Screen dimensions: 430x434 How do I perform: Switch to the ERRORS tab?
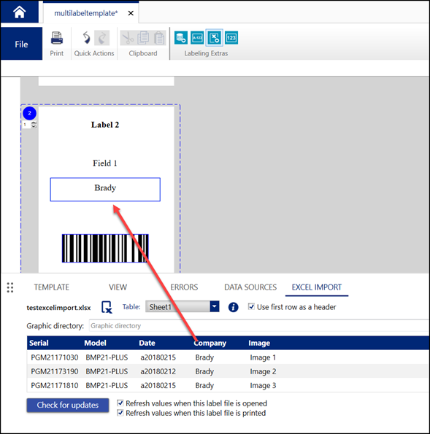[x=184, y=287]
